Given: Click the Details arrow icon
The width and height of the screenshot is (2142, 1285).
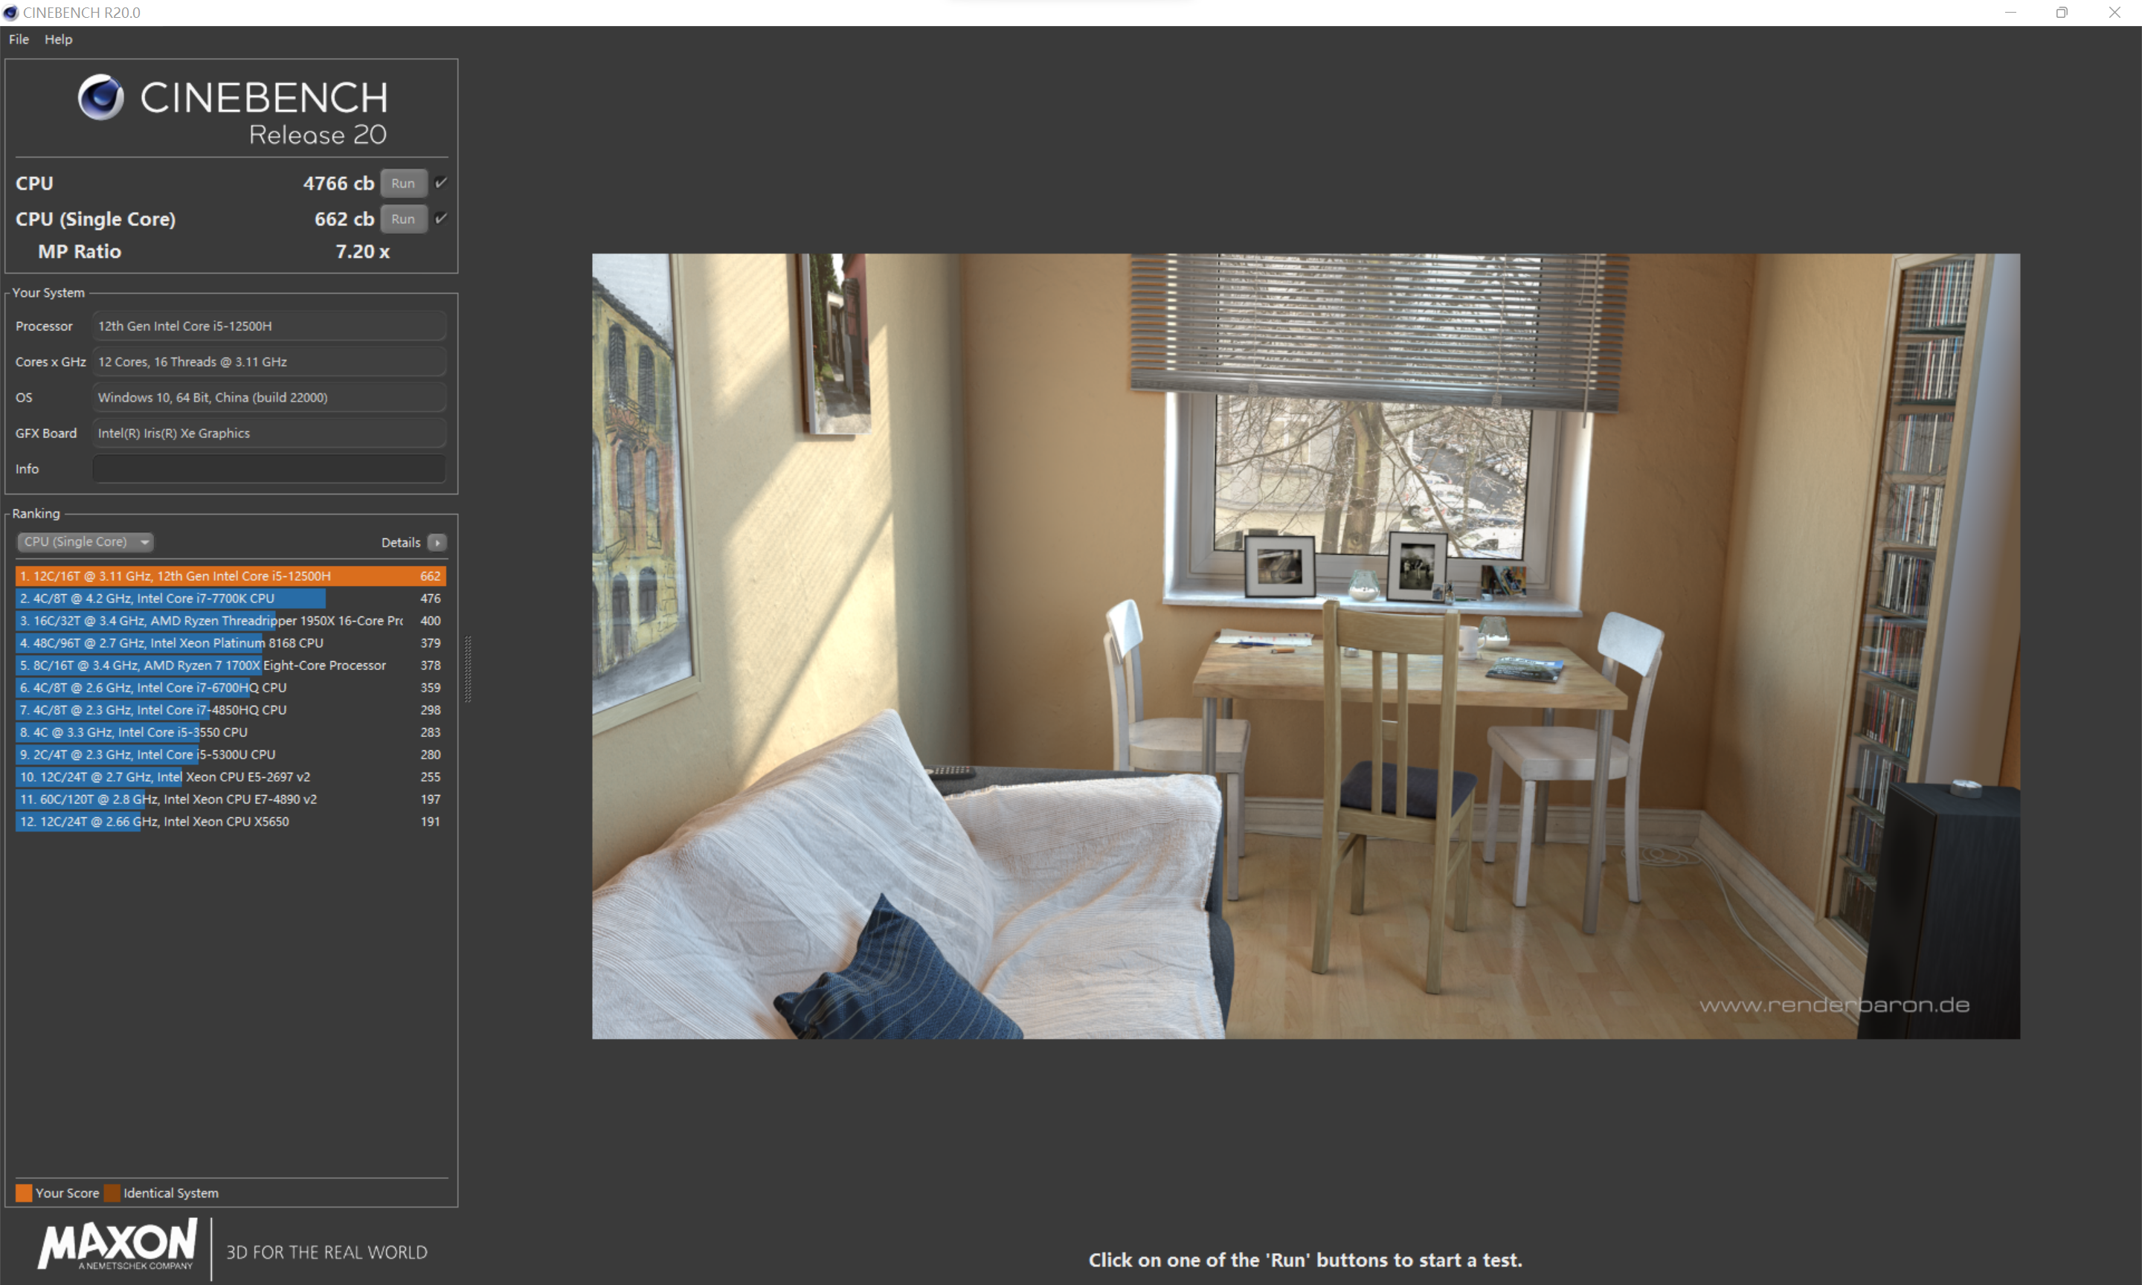Looking at the screenshot, I should (x=437, y=542).
